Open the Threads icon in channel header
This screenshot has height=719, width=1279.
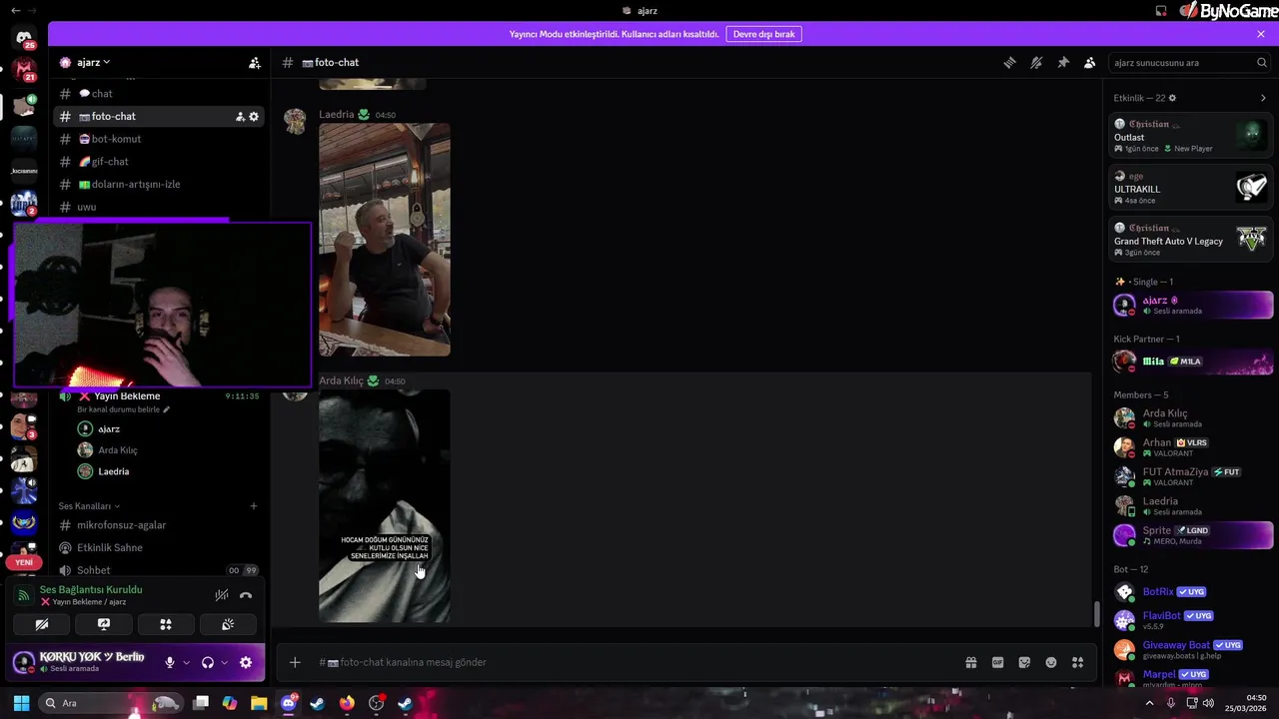coord(1009,62)
